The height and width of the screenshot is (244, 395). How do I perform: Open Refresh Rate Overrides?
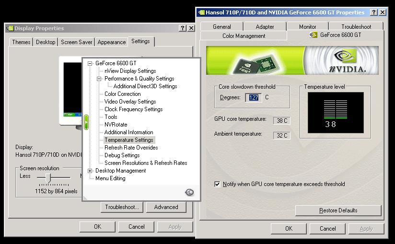tap(131, 148)
